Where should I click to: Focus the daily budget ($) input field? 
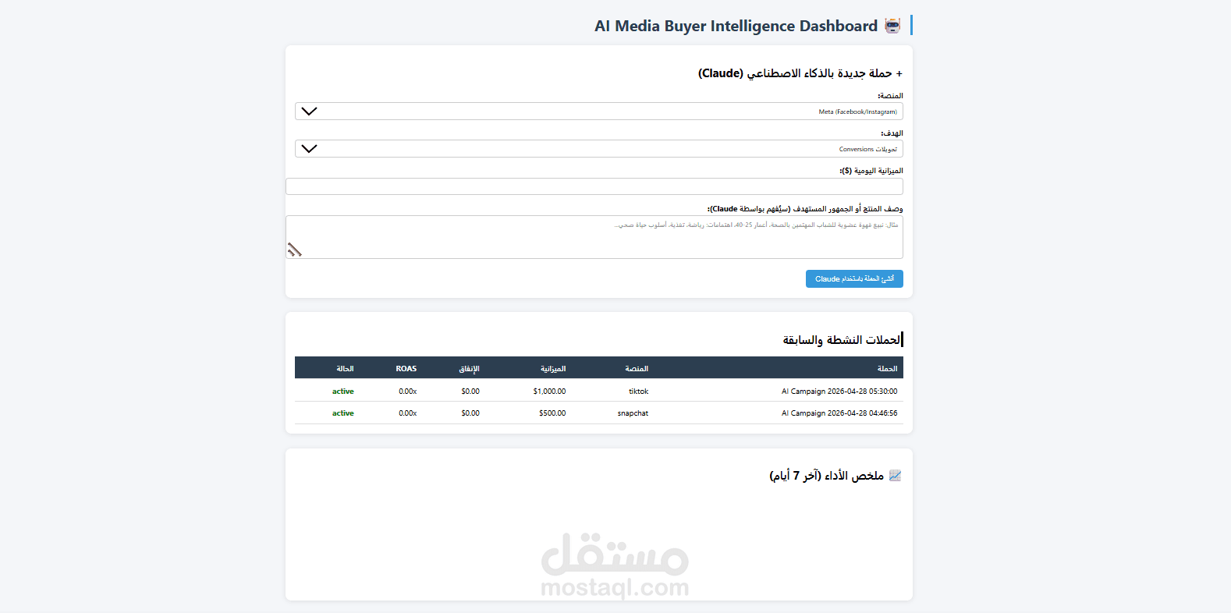[x=594, y=186]
